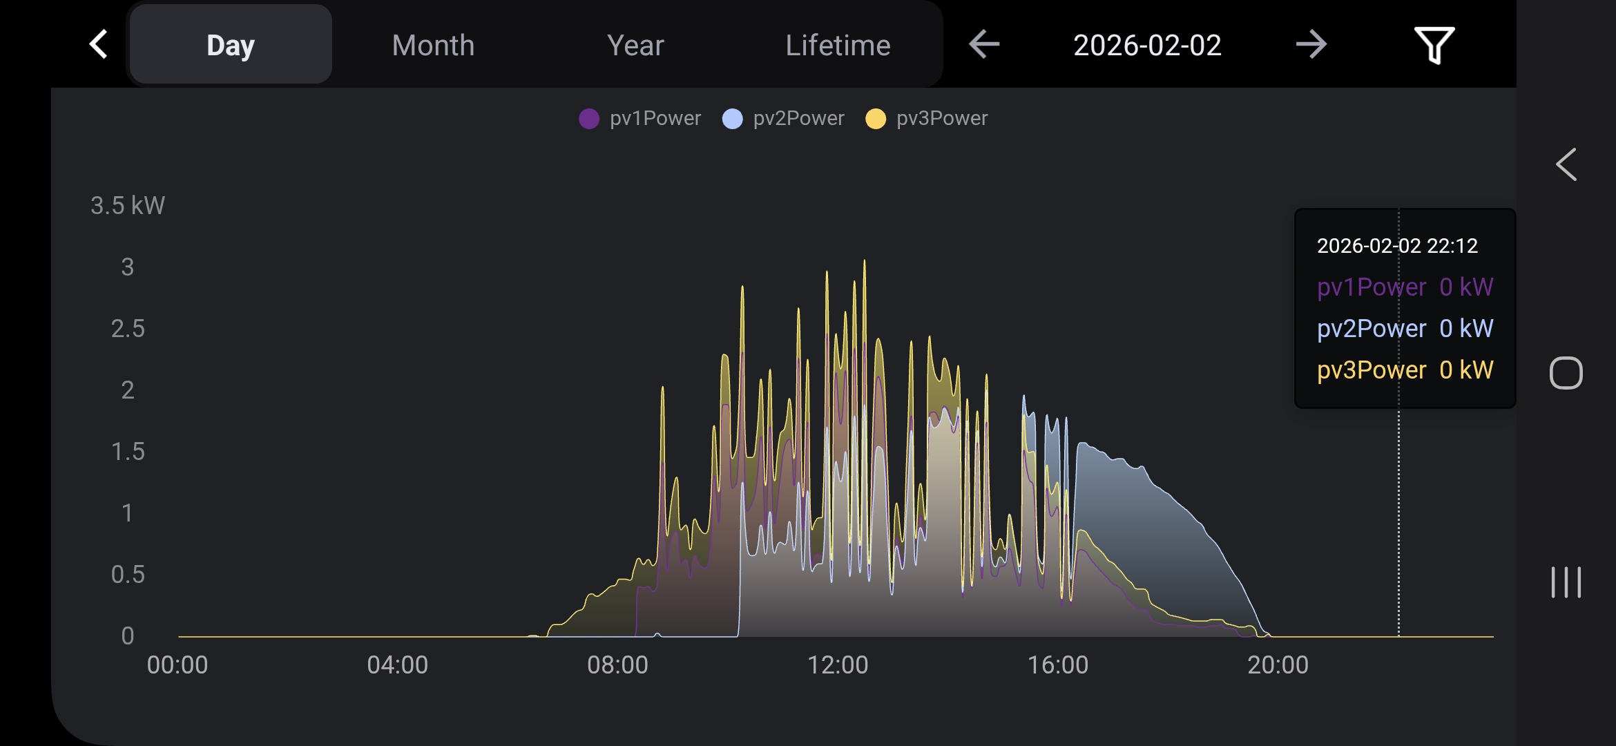Image resolution: width=1616 pixels, height=746 pixels.
Task: Switch to the Month tab
Action: click(433, 45)
